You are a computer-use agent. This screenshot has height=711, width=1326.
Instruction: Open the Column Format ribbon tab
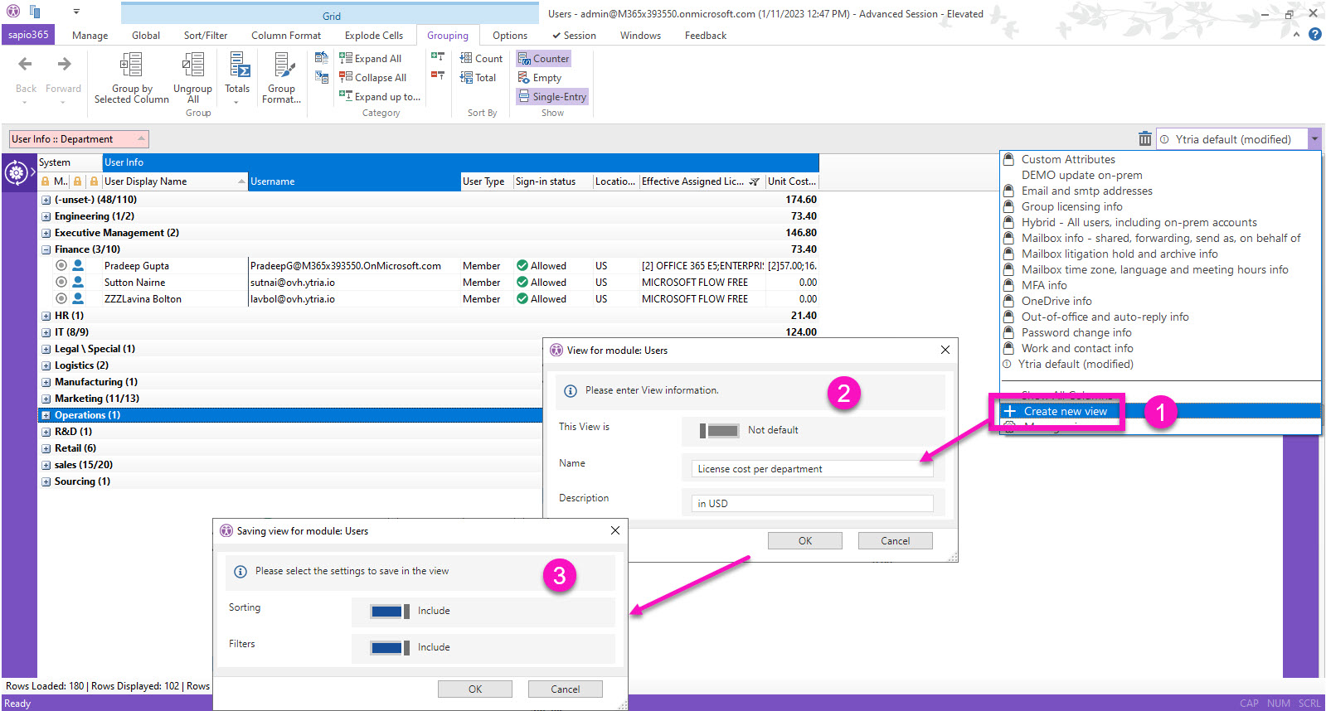(x=286, y=35)
